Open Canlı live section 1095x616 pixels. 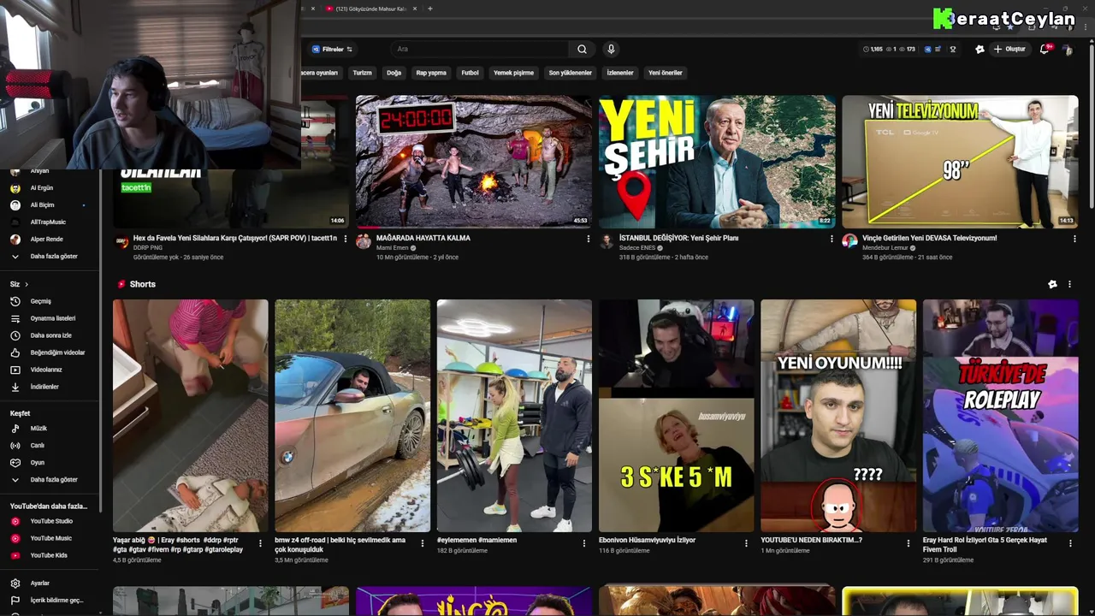click(x=37, y=445)
